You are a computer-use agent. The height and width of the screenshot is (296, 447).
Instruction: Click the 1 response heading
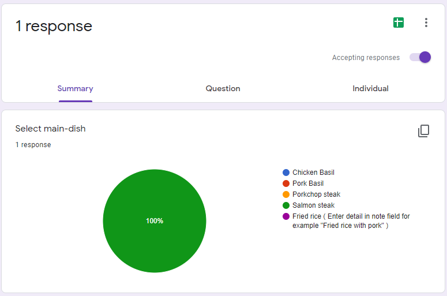coord(54,26)
